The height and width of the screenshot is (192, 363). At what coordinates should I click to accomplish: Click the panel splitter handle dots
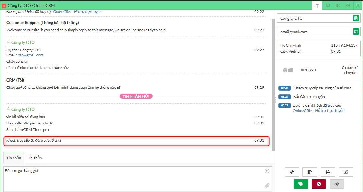point(275,100)
